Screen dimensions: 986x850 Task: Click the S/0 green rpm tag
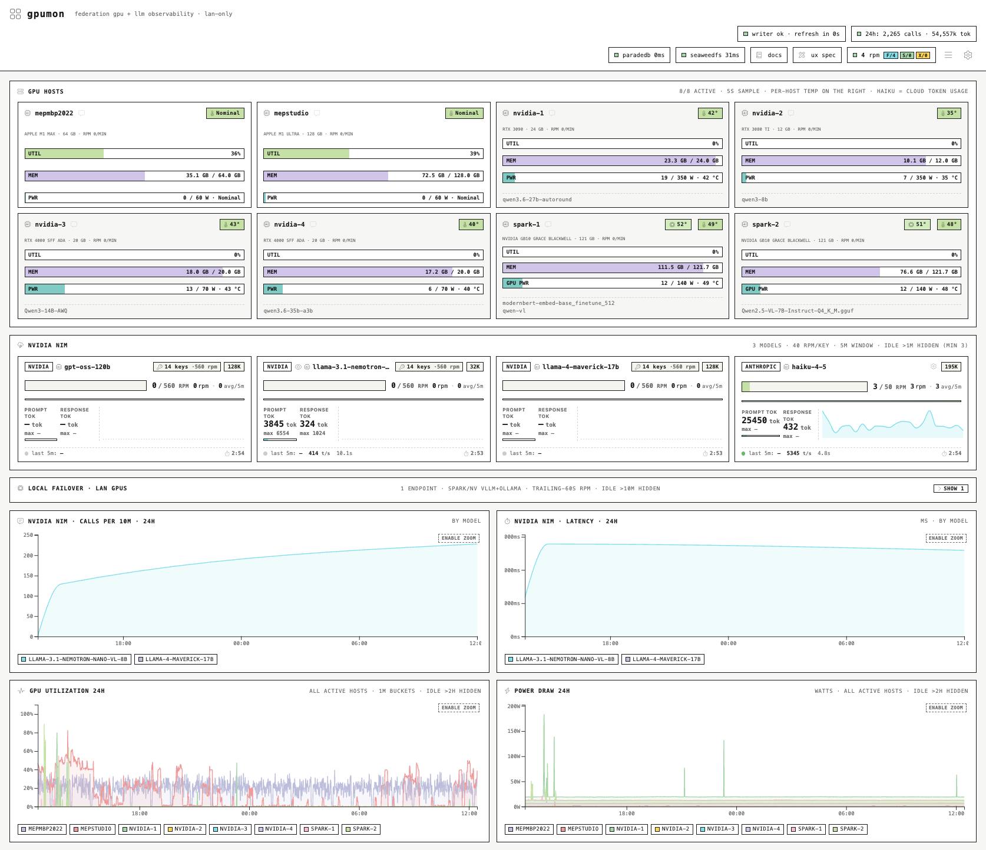pyautogui.click(x=906, y=55)
